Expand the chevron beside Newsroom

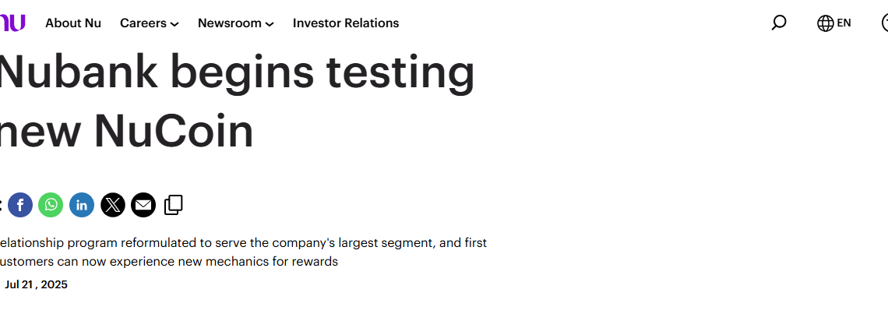(270, 24)
